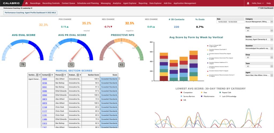Image resolution: width=274 pixels, height=133 pixels.
Task: Click the Date range input field
Action: tap(230, 22)
